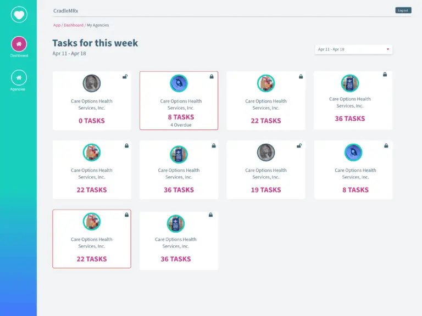422x316 pixels.
Task: Select the 0 TASKS count text
Action: pos(92,121)
